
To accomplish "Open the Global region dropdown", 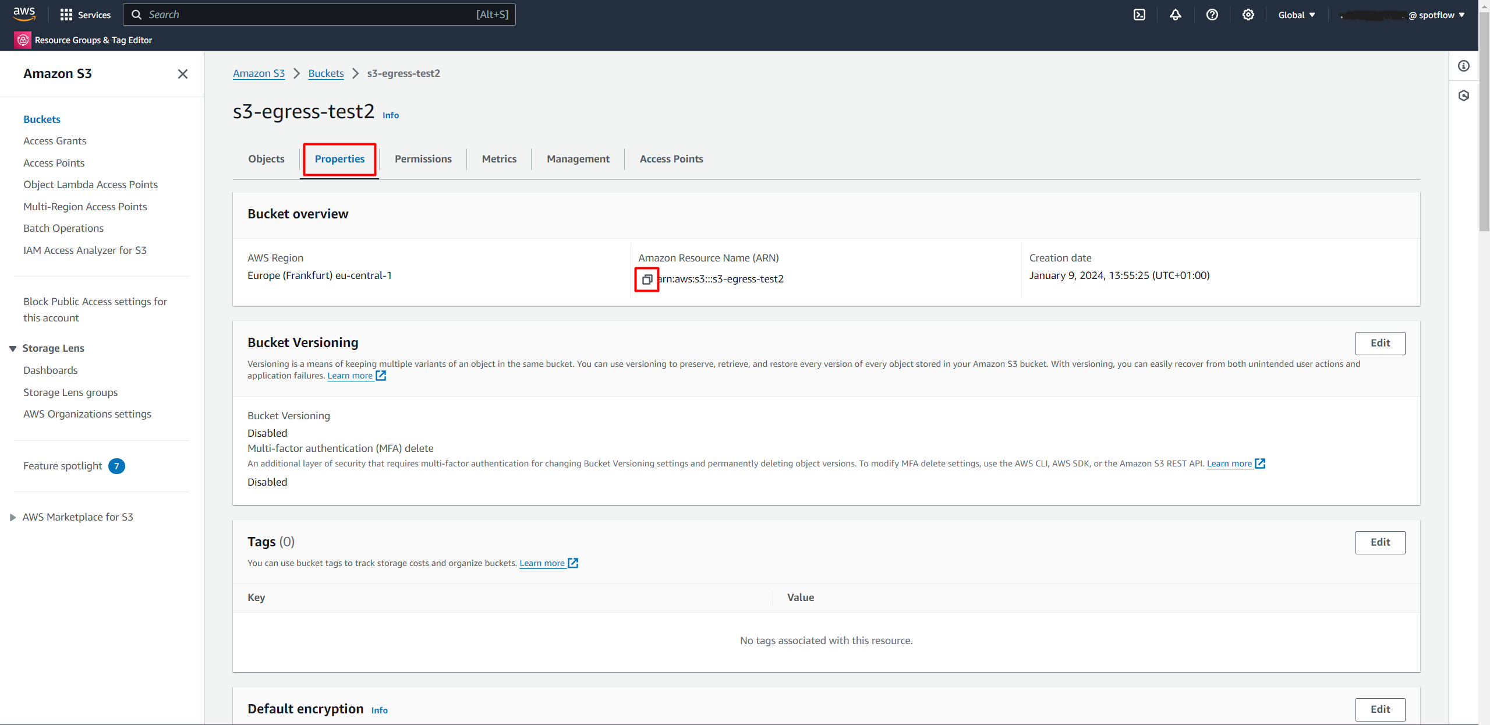I will pos(1296,15).
